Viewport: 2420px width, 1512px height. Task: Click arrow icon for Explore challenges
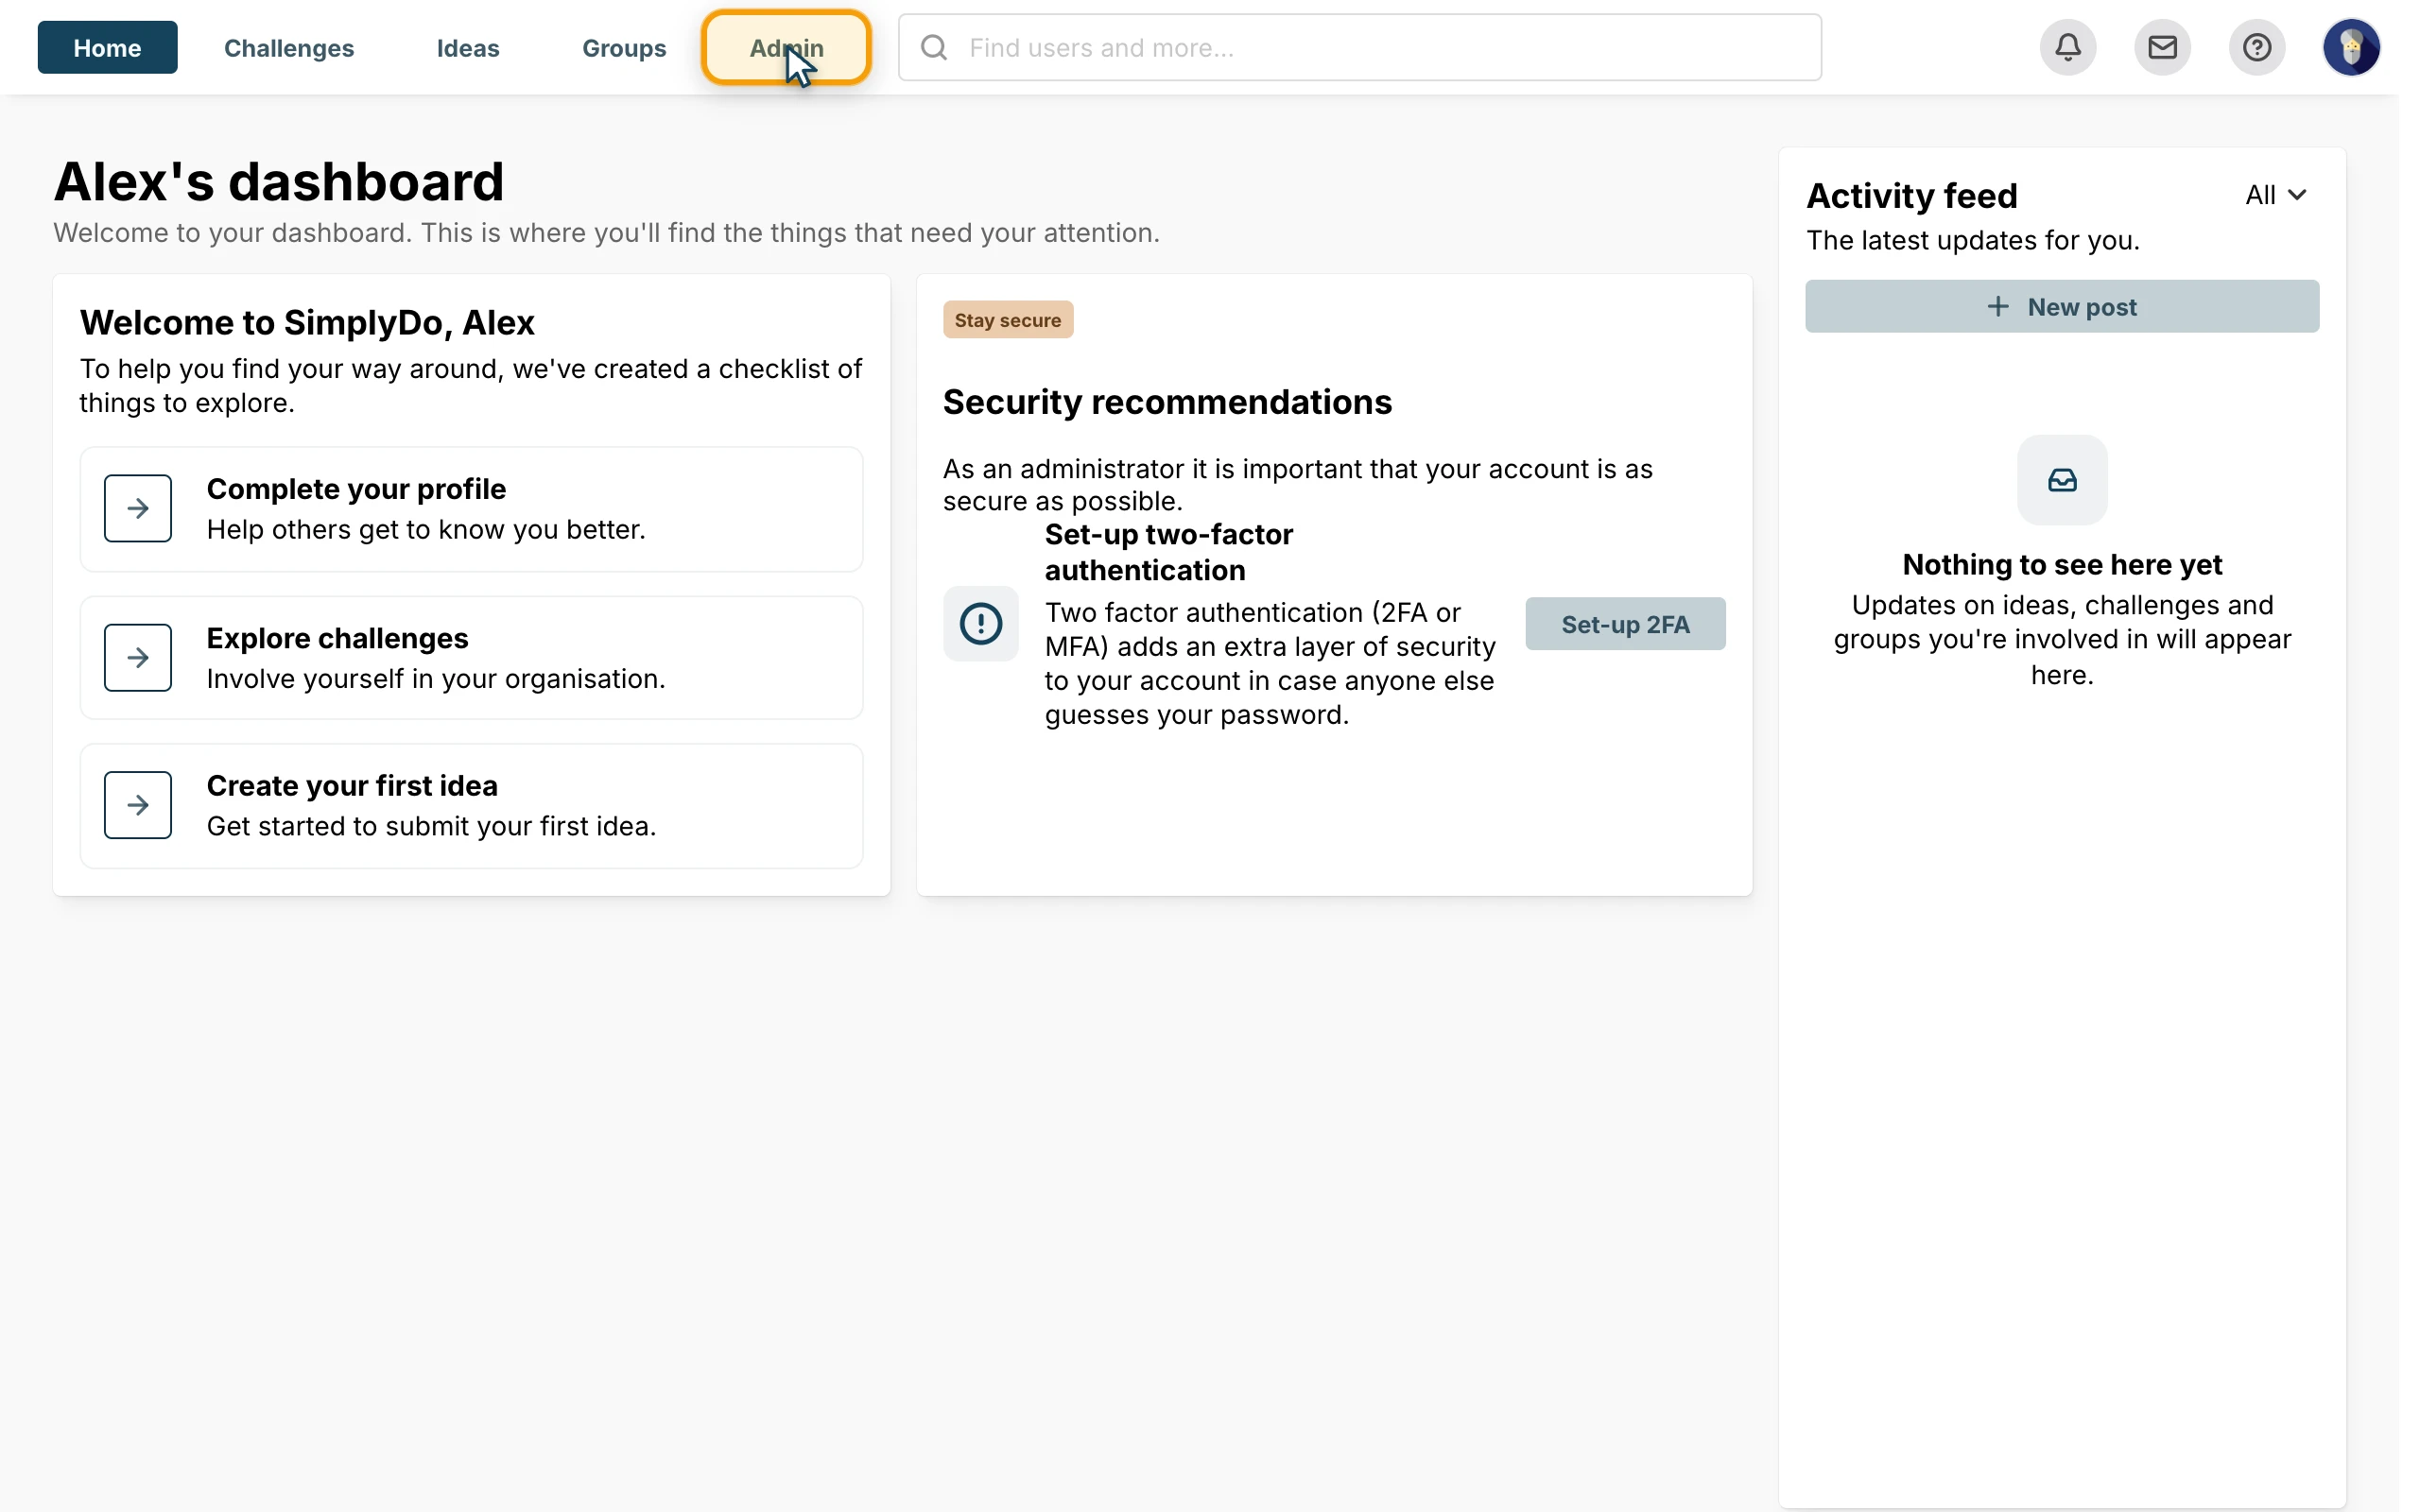(x=138, y=657)
